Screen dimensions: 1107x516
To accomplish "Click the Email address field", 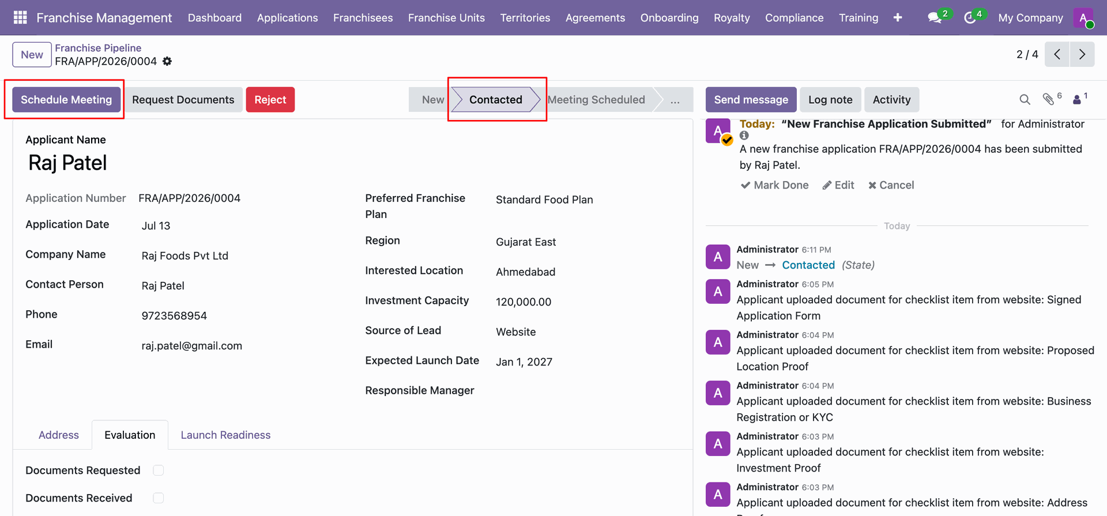I will 191,346.
